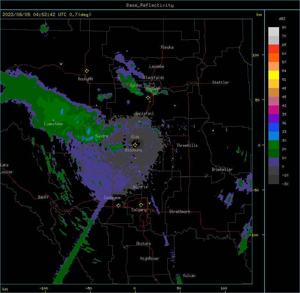
Task: Click the dark gray -10 dBZ legend swatch
Action: (274, 180)
